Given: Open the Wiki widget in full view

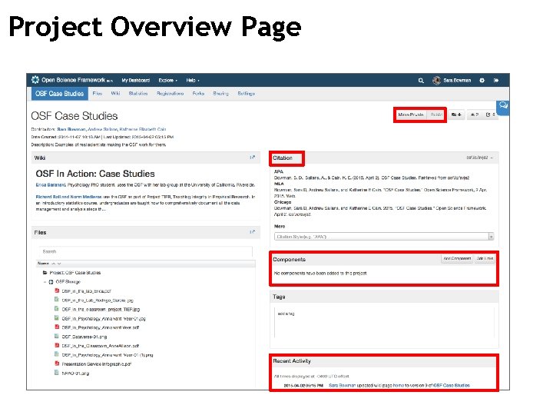Looking at the screenshot, I should [252, 158].
